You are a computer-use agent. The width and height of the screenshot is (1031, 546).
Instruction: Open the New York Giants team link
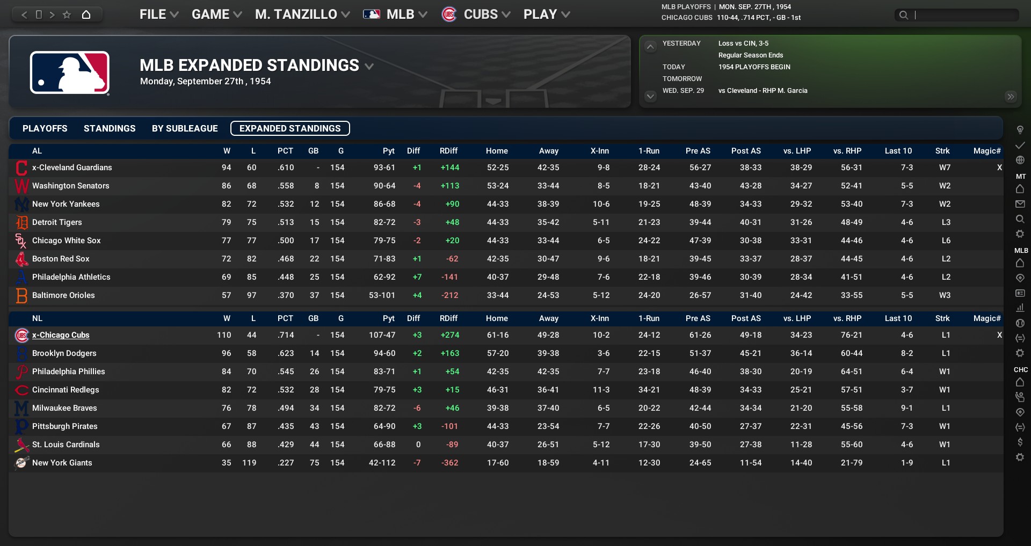click(x=62, y=463)
